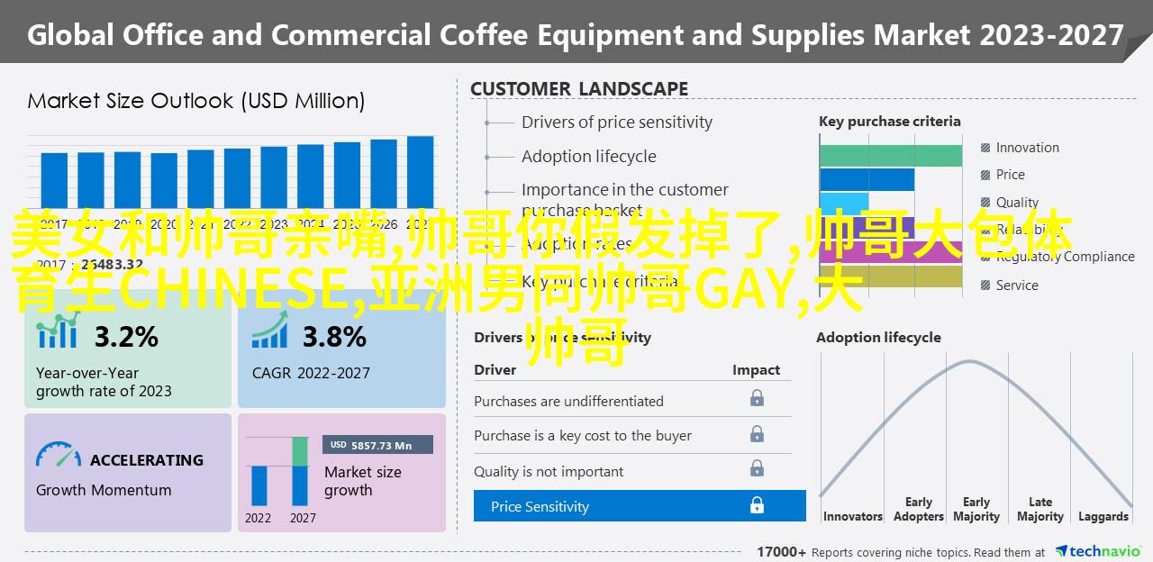Click Purchases are undifferentiated row text
The width and height of the screenshot is (1153, 562).
(x=568, y=402)
